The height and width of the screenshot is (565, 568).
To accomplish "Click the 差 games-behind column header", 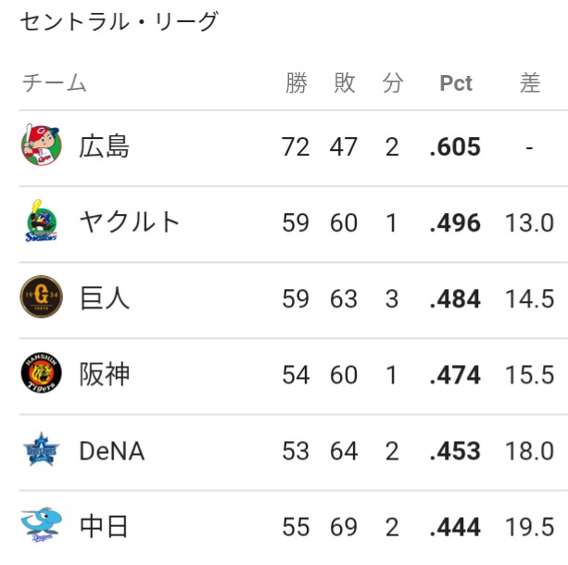I will pos(530,83).
